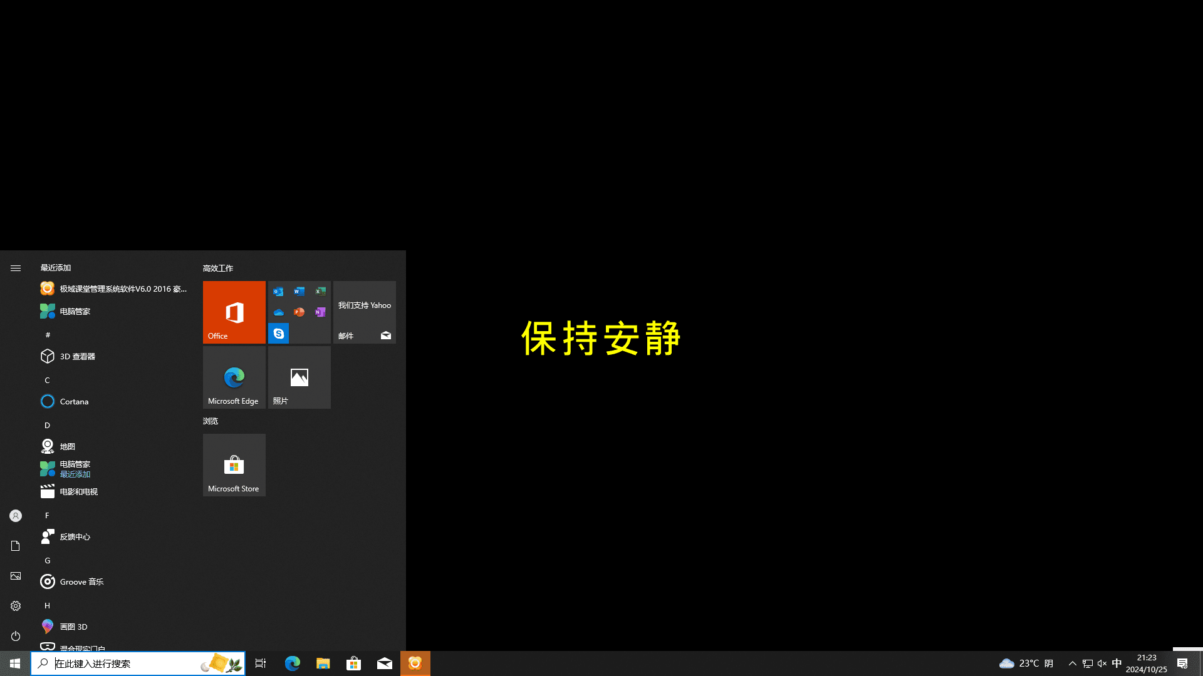This screenshot has height=676, width=1203.
Task: Toggle the 中 input method indicator
Action: 1117,663
